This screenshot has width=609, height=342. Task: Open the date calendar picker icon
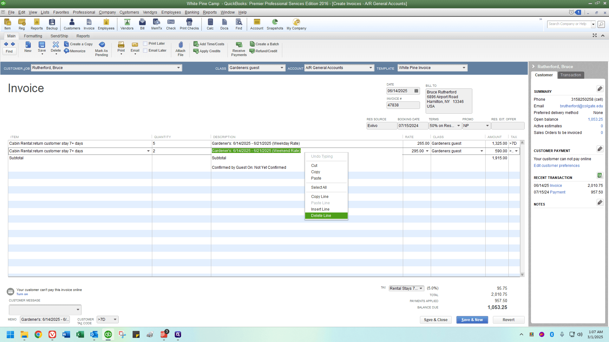[x=416, y=91]
